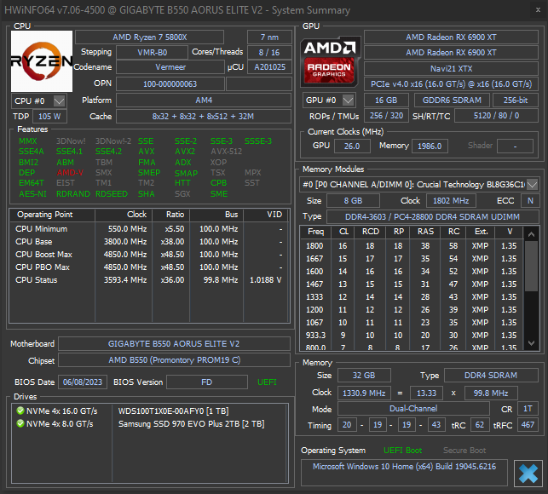Click the green check icon for NVMe 4x 8.0 GT/s
This screenshot has width=548, height=494.
pyautogui.click(x=20, y=423)
